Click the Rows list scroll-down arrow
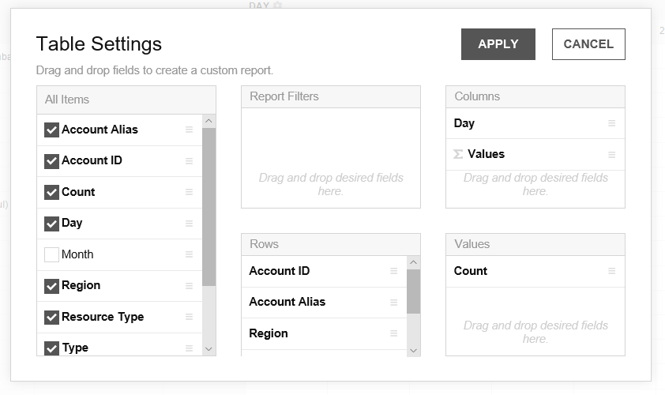This screenshot has height=395, width=665. tap(413, 349)
